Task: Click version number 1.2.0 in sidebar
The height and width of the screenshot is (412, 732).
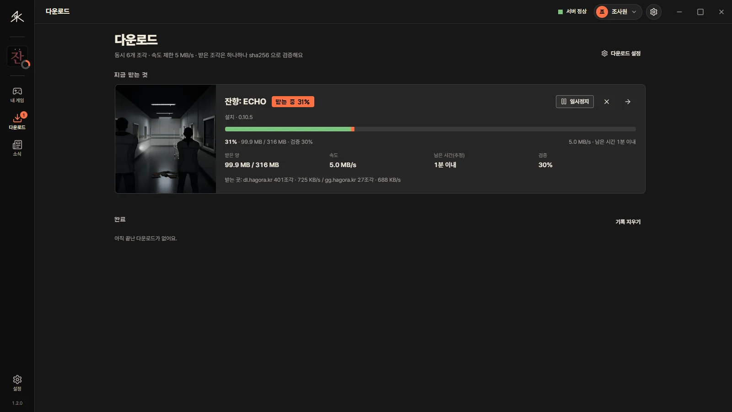Action: (x=17, y=403)
